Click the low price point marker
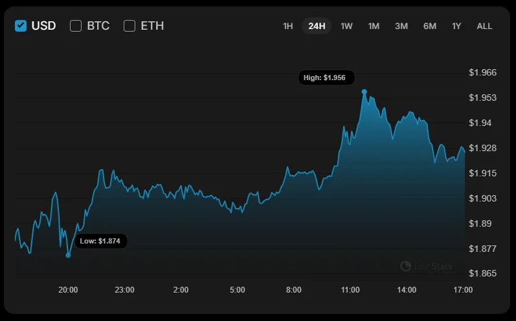 (x=69, y=255)
